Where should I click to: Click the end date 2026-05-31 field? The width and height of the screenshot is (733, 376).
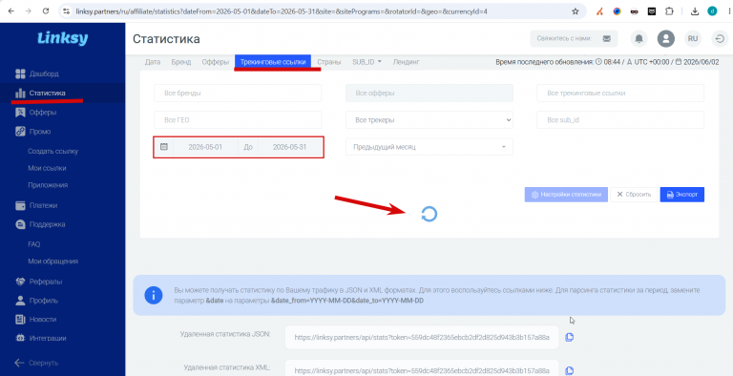click(x=290, y=147)
